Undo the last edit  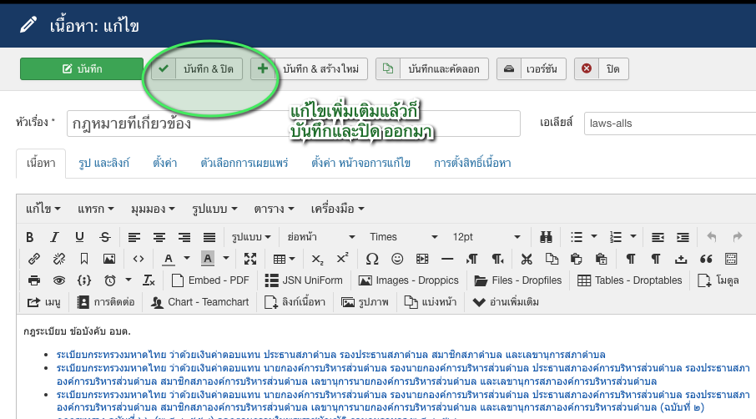[x=712, y=237]
